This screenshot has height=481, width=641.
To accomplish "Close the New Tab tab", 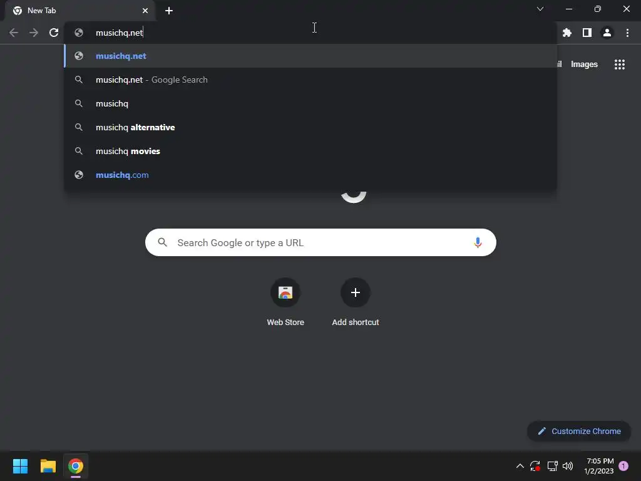I will (145, 11).
